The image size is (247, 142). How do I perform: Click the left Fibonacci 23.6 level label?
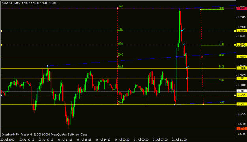(x=120, y=29)
